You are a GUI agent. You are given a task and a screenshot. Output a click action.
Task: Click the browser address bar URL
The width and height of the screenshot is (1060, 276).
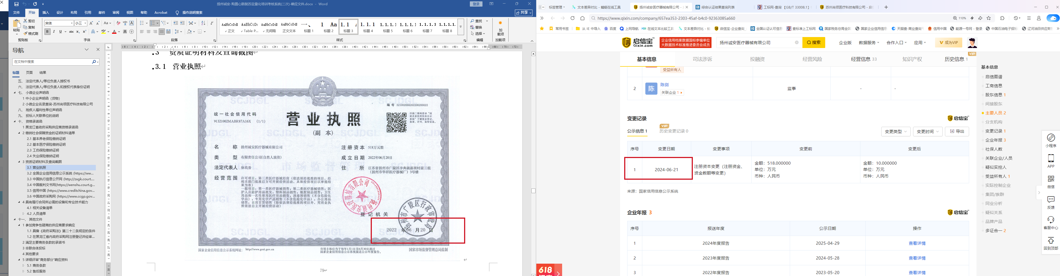pyautogui.click(x=666, y=18)
